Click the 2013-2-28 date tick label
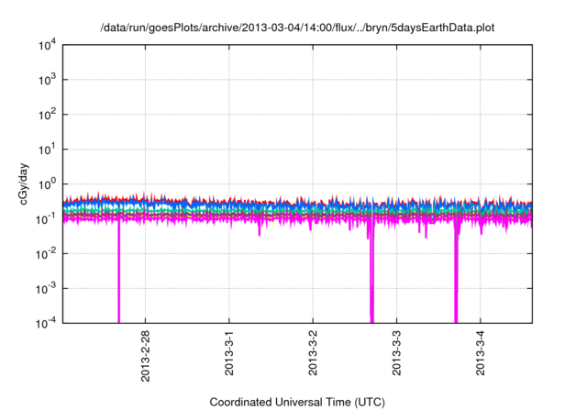The width and height of the screenshot is (587, 411). tap(145, 356)
